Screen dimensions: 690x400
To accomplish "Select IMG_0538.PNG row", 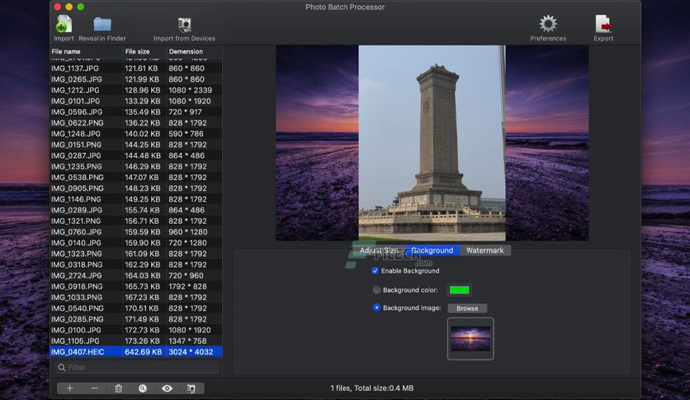I will coord(136,178).
